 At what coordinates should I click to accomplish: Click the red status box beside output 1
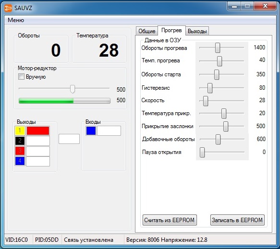(38, 130)
